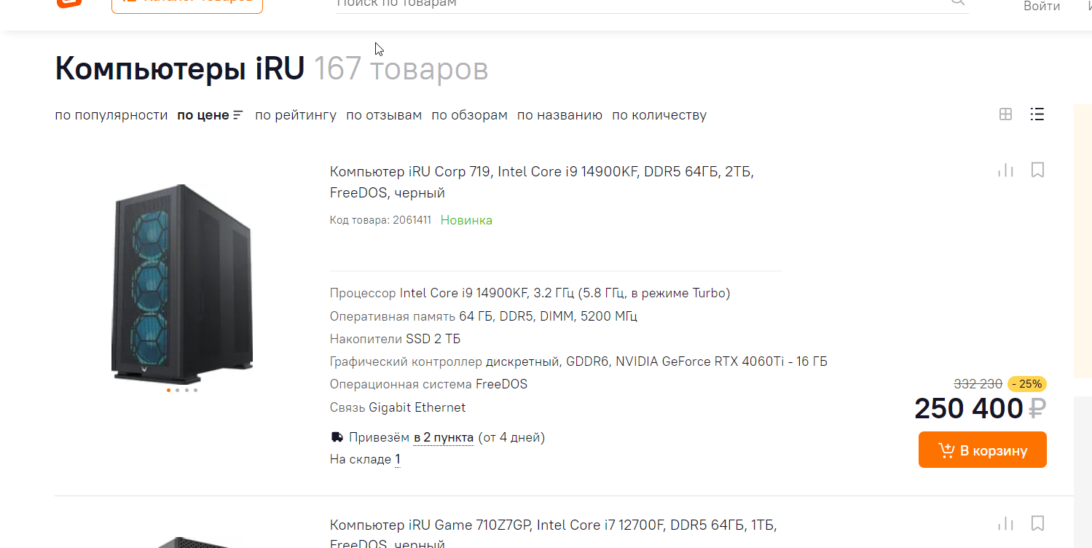Open the 'в 2 пункта' delivery link

coord(444,438)
